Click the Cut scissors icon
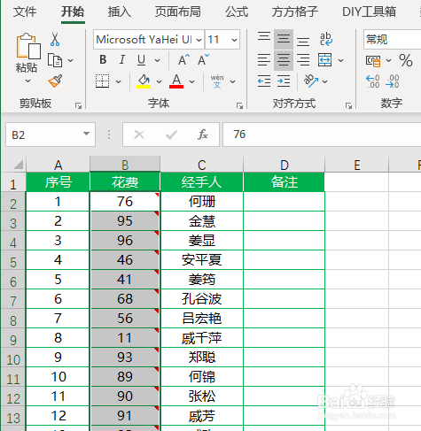The width and height of the screenshot is (421, 431). click(x=55, y=39)
